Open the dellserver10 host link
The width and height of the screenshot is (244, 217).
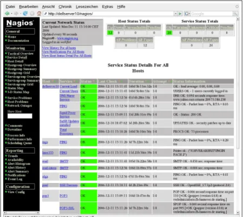pos(50,87)
